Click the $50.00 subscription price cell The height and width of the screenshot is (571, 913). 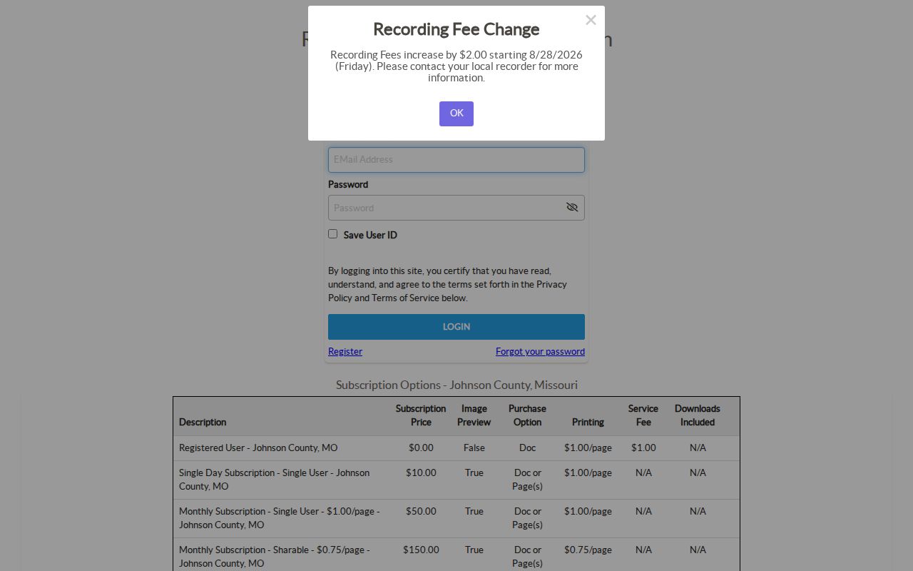[x=421, y=511]
